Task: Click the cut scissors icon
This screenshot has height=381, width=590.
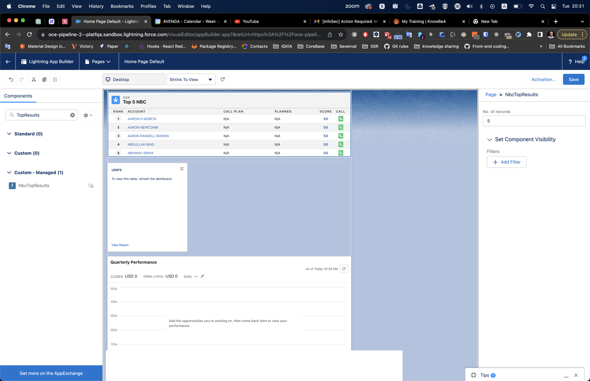Action: point(34,80)
